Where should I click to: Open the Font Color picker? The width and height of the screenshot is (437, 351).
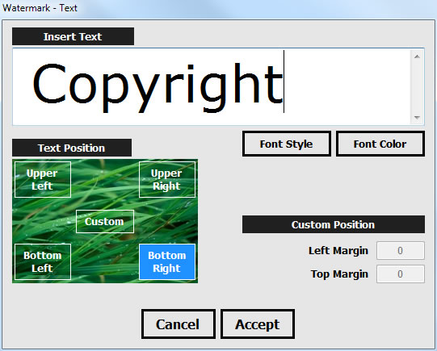(x=380, y=144)
